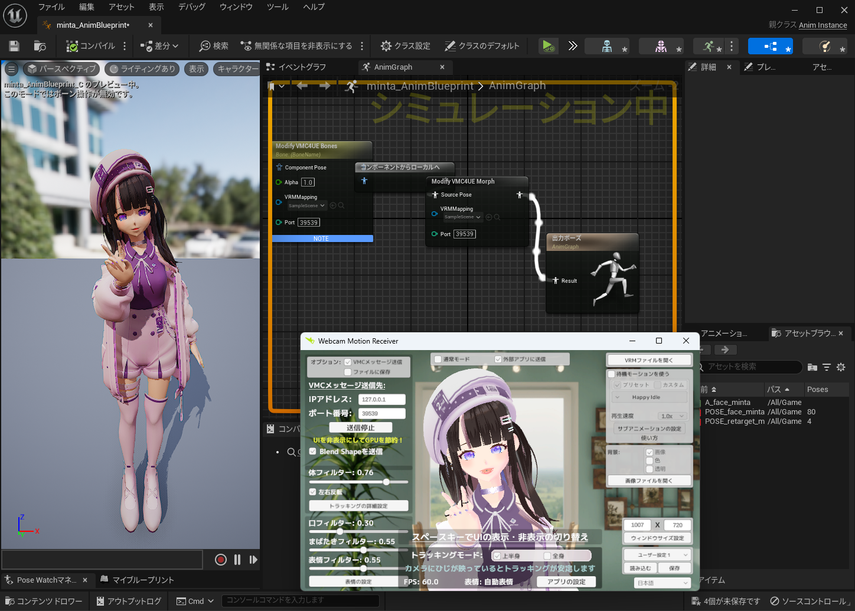Click the VRMファイルを開く button

649,360
